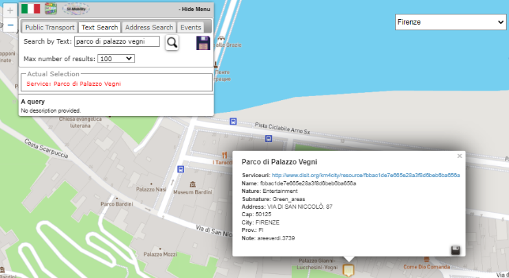Viewport: 509px width, 278px height.
Task: Open the Address Search tab
Action: pyautogui.click(x=148, y=27)
